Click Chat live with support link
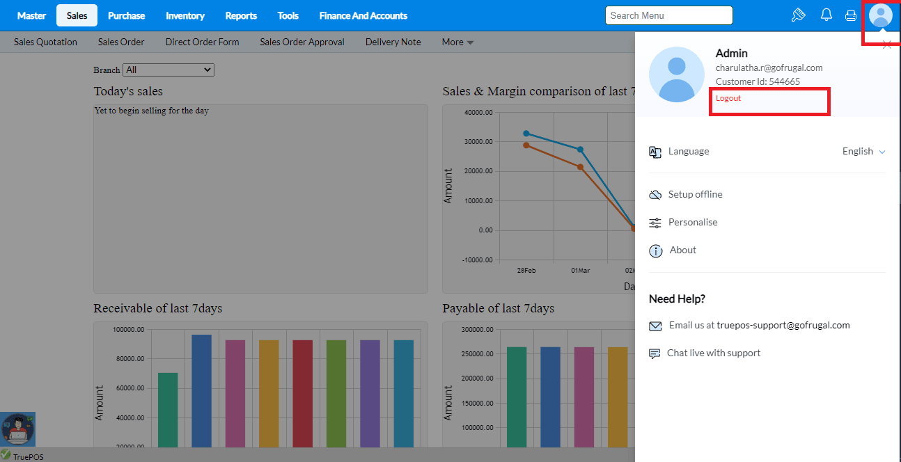This screenshot has height=462, width=901. (x=713, y=353)
